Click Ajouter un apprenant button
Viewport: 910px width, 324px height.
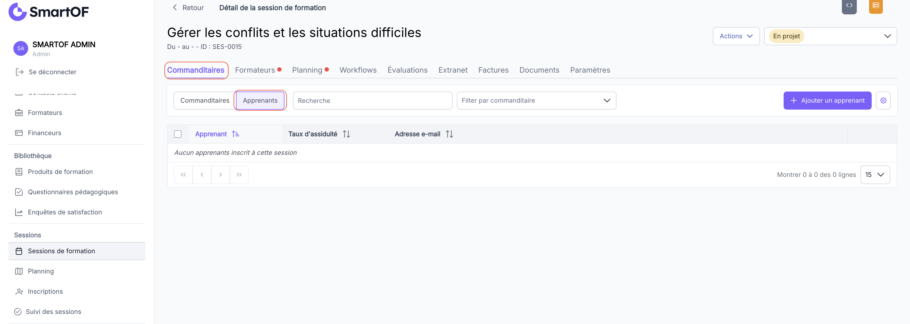click(x=827, y=101)
